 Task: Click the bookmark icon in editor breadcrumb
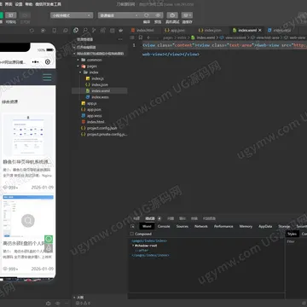tap(141, 38)
